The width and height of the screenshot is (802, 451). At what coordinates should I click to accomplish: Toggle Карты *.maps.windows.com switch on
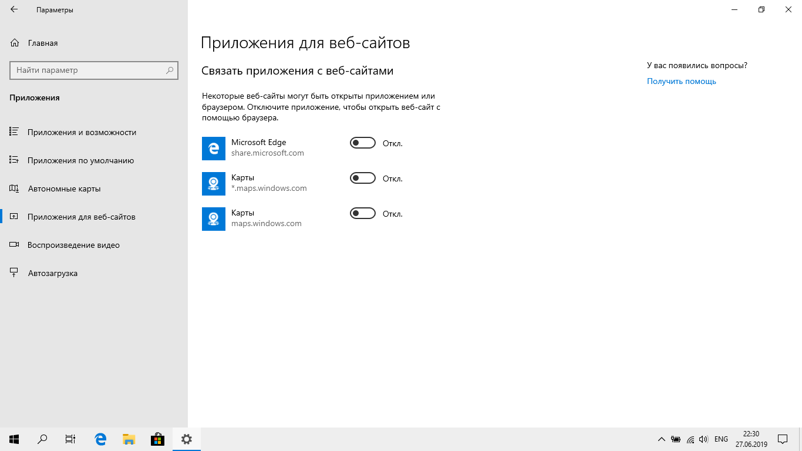point(362,179)
